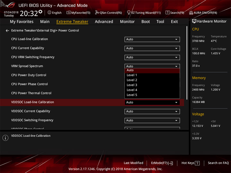Toggle AURA ON/OFF(F4)
The height and width of the screenshot is (173, 231).
(x=203, y=12)
